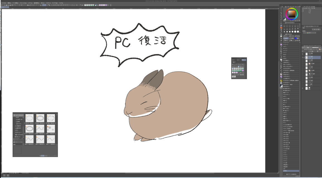322x178 pixels.
Task: Click inside the color wheel's saturation square
Action: tap(292, 14)
